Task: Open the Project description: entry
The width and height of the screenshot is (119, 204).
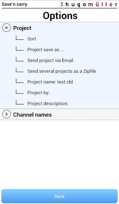Action: pos(48,104)
